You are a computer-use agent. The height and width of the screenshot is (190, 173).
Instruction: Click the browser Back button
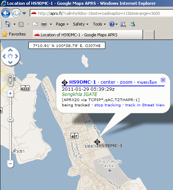tap(6, 13)
